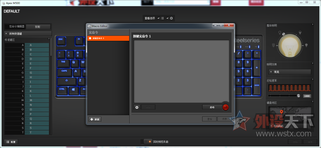Toggle the gear settings view checkbox

point(167,18)
